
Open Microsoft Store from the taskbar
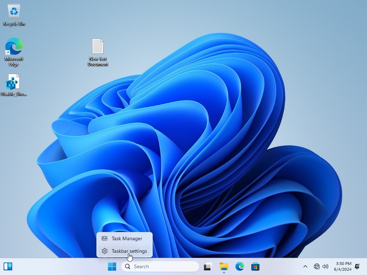tap(255, 266)
